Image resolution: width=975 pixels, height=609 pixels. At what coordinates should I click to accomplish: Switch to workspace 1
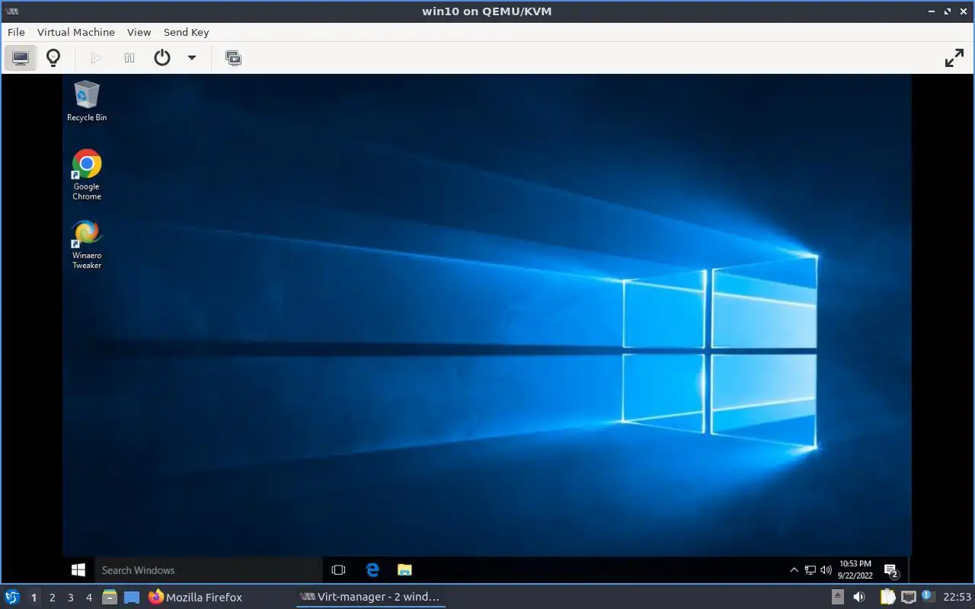[x=34, y=598]
